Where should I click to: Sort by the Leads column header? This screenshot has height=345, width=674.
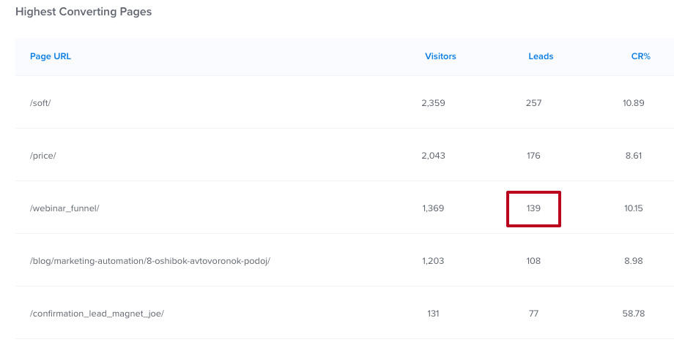(x=541, y=56)
